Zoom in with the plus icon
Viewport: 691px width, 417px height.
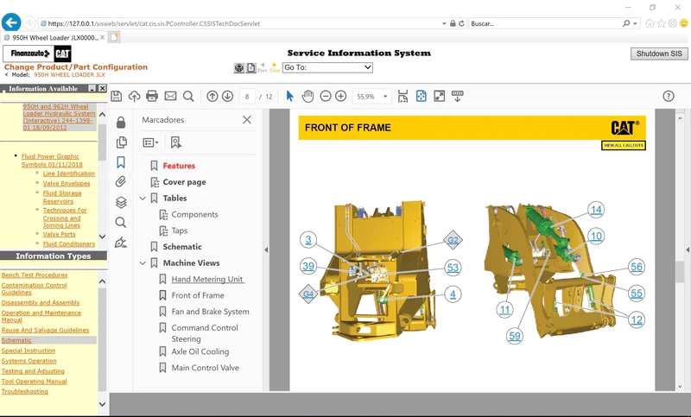pos(341,96)
